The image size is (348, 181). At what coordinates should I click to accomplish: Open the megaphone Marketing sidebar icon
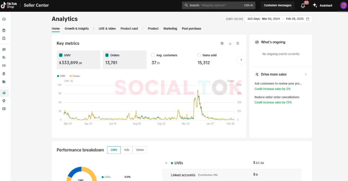pyautogui.click(x=4, y=49)
